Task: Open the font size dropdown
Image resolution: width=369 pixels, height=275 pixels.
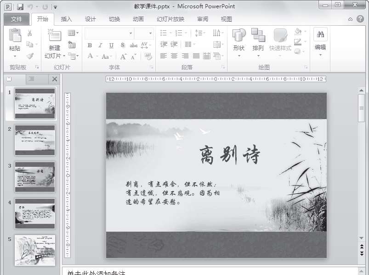Action: point(150,33)
